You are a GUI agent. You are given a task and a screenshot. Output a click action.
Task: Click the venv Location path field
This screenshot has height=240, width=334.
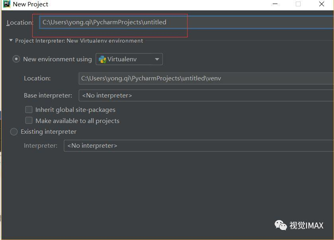pos(206,78)
